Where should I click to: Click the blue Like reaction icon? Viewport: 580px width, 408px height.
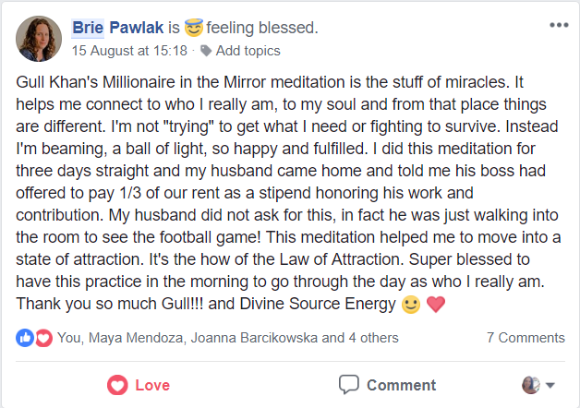[x=24, y=338]
